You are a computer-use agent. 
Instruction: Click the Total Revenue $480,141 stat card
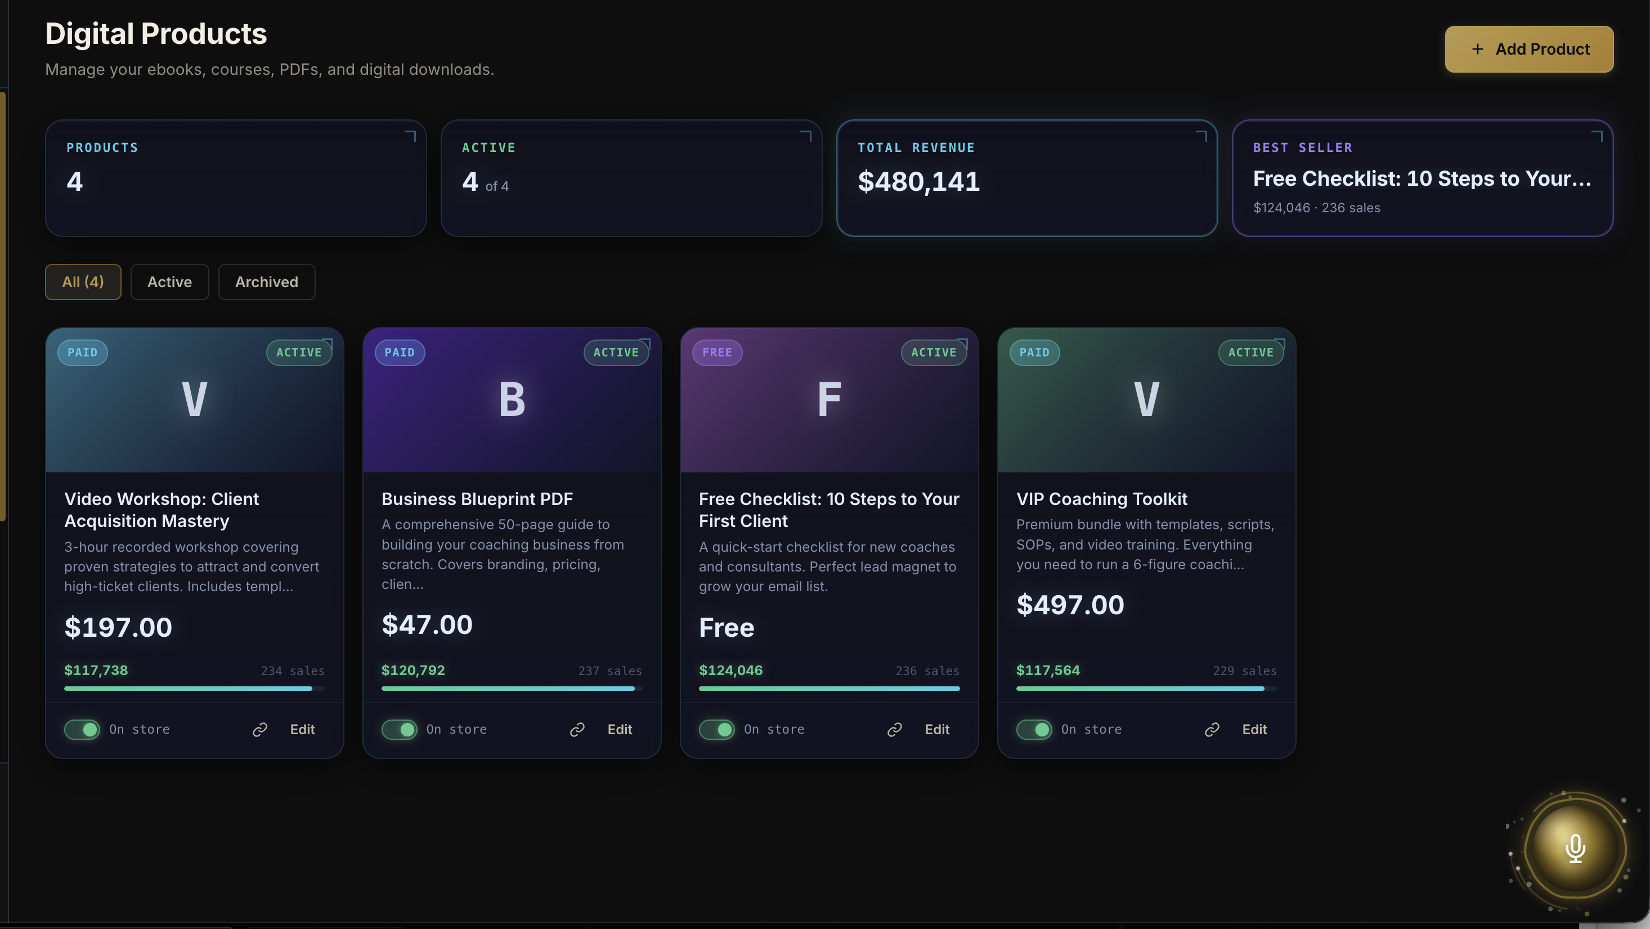click(x=1027, y=178)
